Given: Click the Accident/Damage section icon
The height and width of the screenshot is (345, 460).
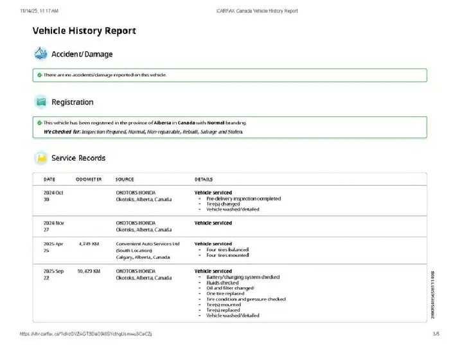Looking at the screenshot, I should coord(41,54).
